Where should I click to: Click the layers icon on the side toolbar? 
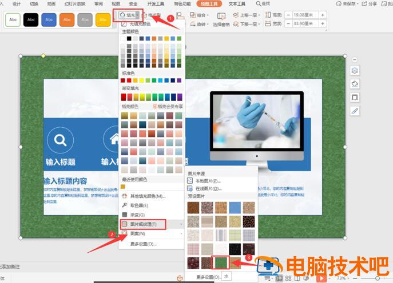tap(355, 71)
